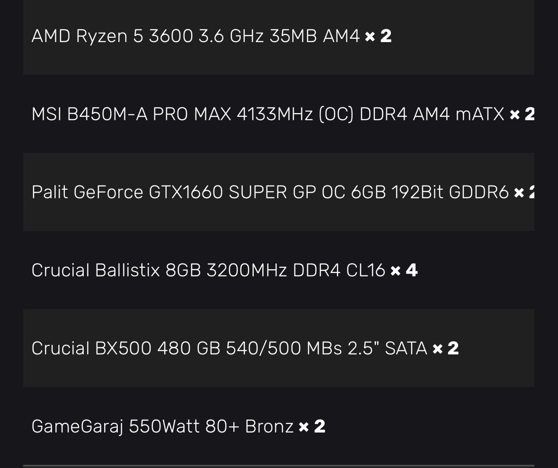Screen dimensions: 558x468
Task: Open the GameGaraj 550Watt power supply name
Action: pos(162,426)
